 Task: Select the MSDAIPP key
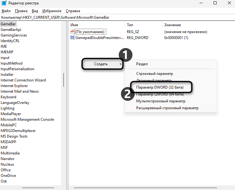8,142
